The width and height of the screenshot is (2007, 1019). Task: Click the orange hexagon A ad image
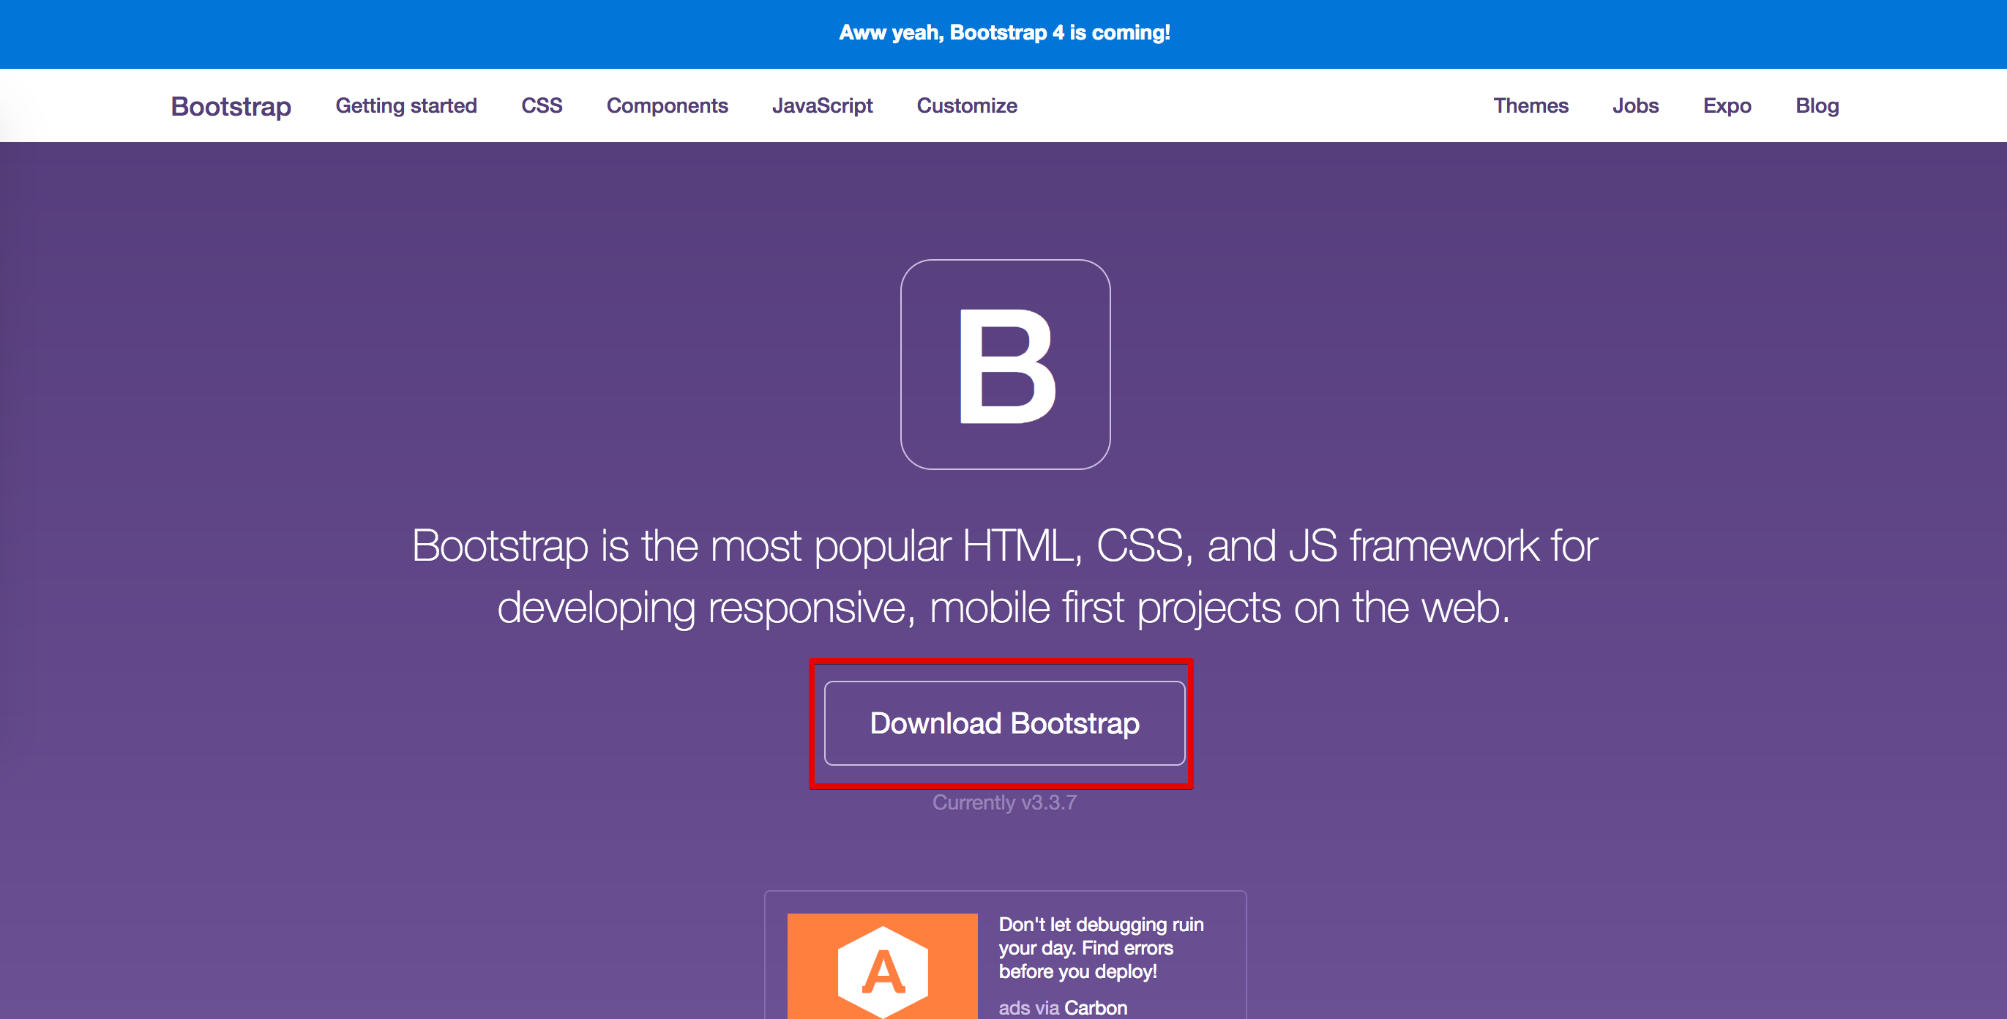click(x=882, y=966)
